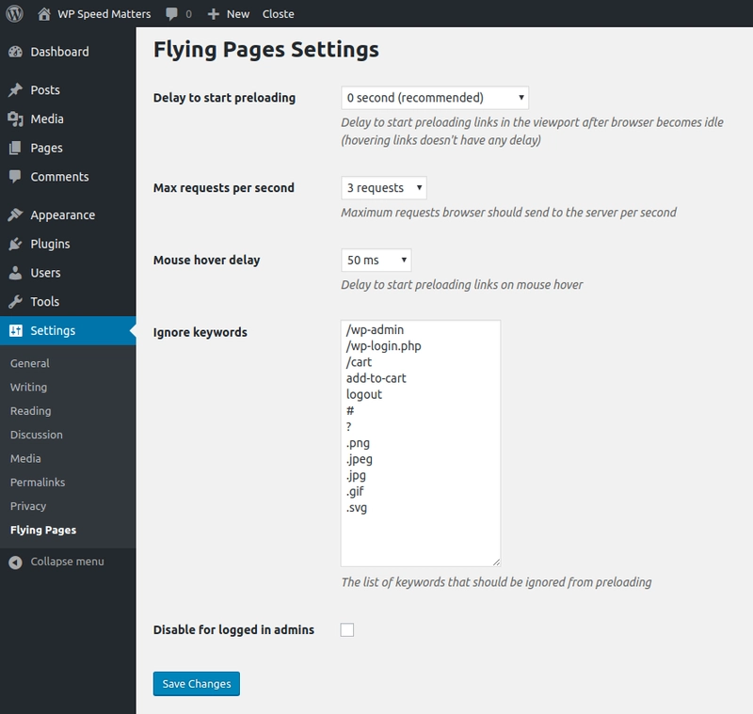753x714 pixels.
Task: Open Tools menu item
Action: (x=68, y=301)
